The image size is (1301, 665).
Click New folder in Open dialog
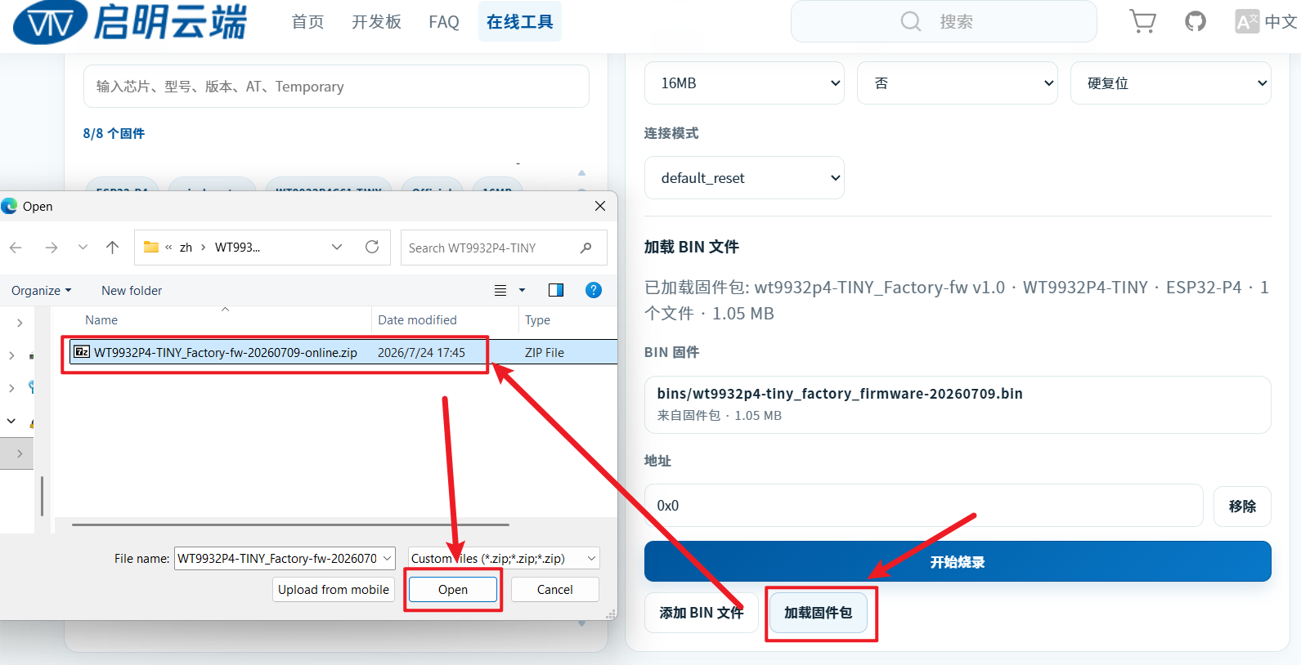(x=132, y=291)
